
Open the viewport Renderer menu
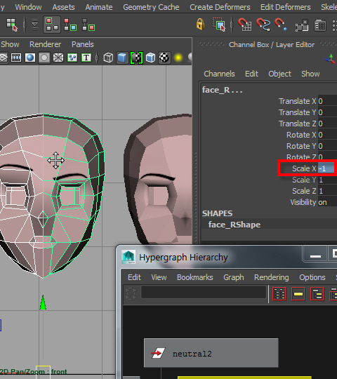tap(45, 44)
